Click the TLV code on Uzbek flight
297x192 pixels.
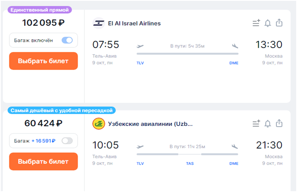[x=140, y=163]
